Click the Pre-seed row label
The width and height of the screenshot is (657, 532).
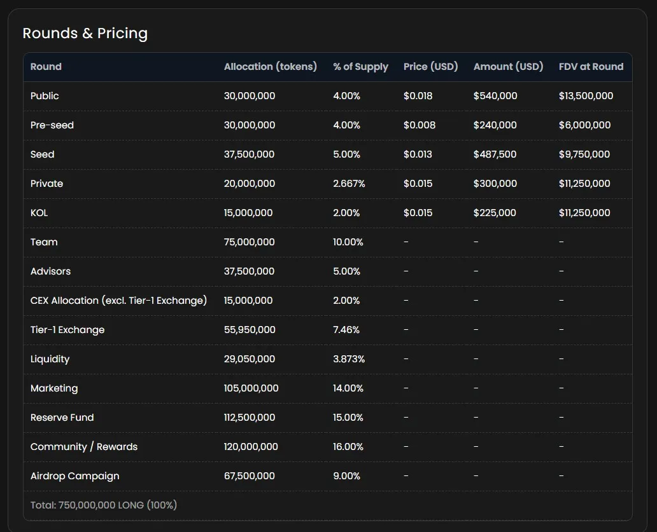52,125
